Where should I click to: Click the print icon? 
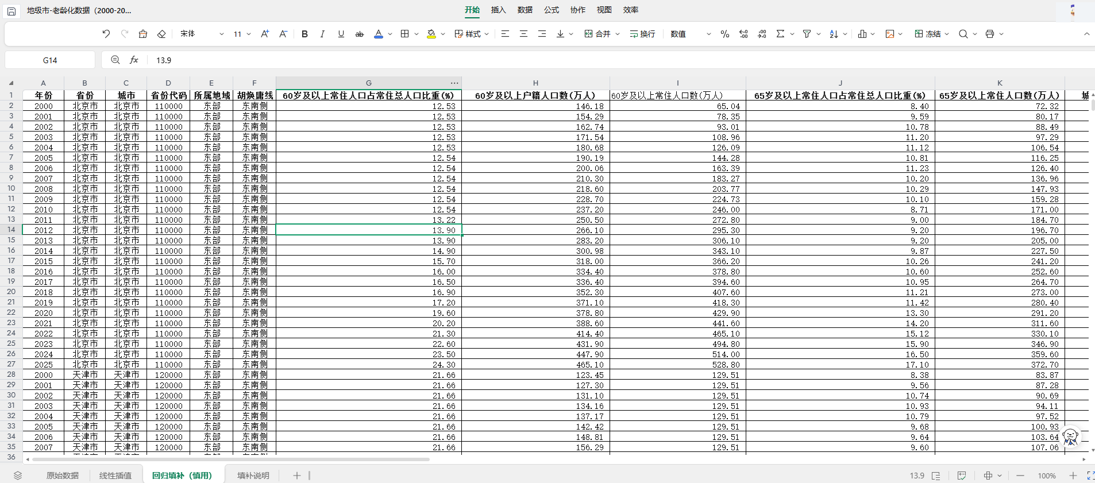pos(990,34)
